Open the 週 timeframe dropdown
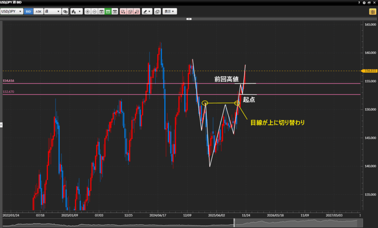378x228 pixels. [x=52, y=11]
